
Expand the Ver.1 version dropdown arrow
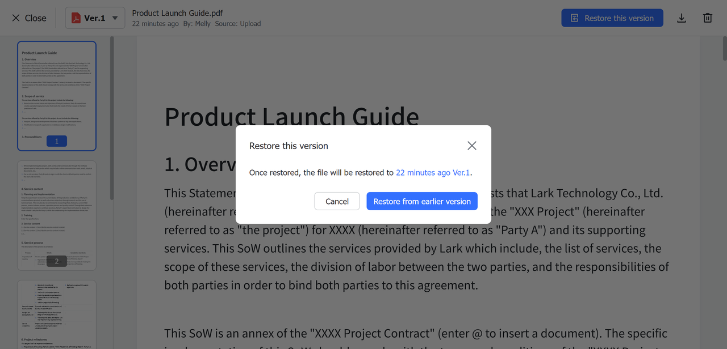115,18
